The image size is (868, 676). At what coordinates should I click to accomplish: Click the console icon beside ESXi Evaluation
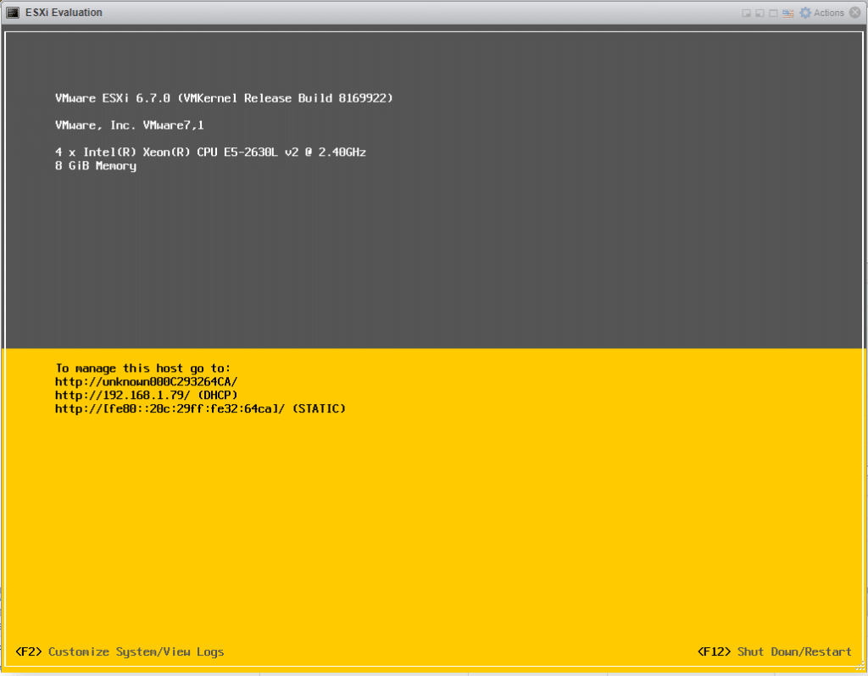tap(13, 13)
